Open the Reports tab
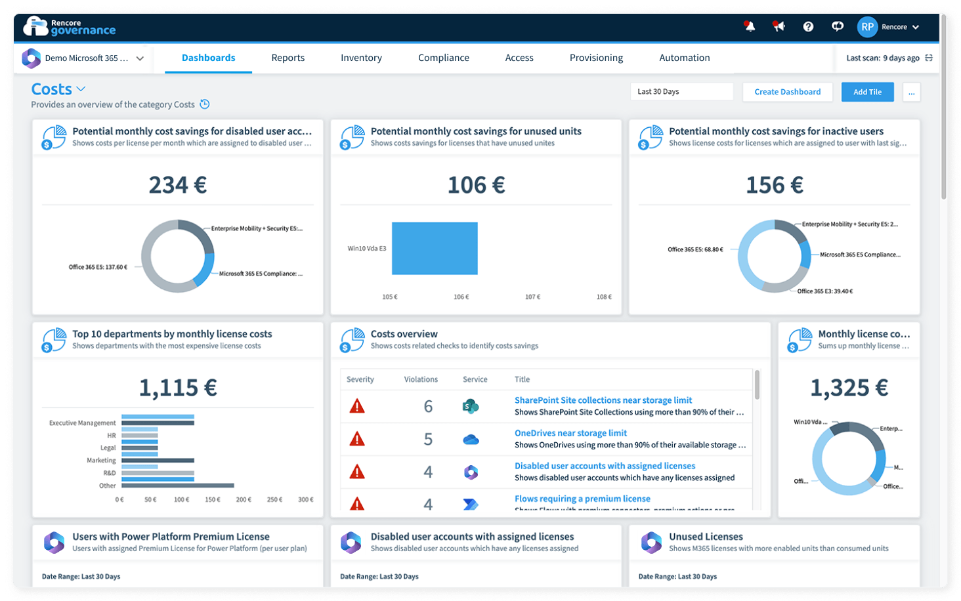The height and width of the screenshot is (601, 961). coord(288,58)
